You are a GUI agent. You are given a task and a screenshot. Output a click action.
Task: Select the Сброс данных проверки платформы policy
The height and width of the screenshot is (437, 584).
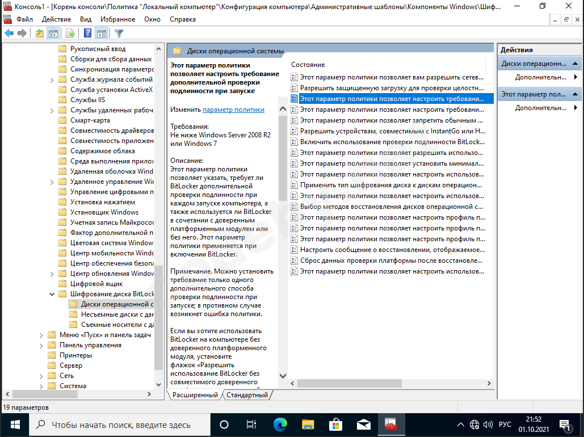coord(391,260)
